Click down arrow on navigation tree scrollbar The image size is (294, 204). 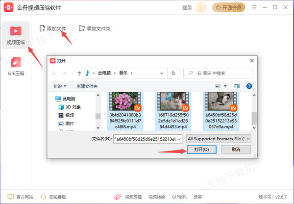[x=98, y=127]
